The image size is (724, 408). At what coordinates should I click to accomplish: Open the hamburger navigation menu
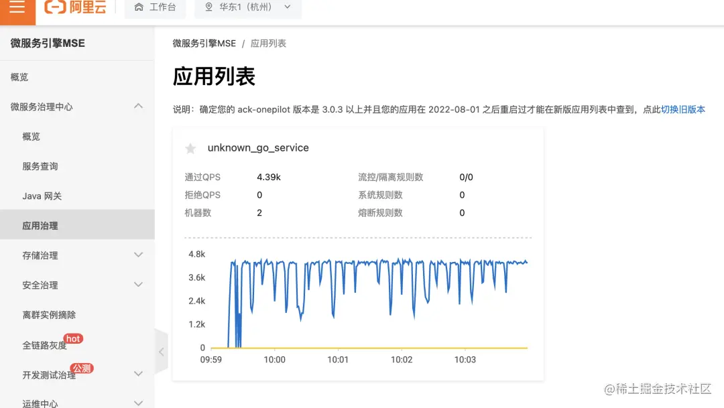[17, 7]
